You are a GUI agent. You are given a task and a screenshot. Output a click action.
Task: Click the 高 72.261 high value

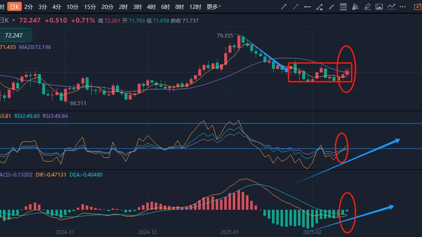(x=109, y=21)
